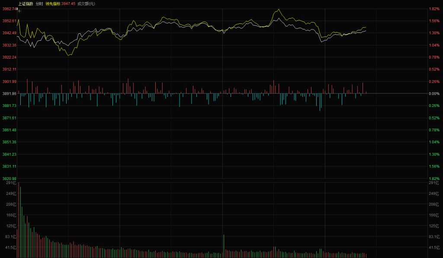Image resolution: width=443 pixels, height=258 pixels.
Task: Click the 0.00% label on right axis
Action: coord(433,94)
